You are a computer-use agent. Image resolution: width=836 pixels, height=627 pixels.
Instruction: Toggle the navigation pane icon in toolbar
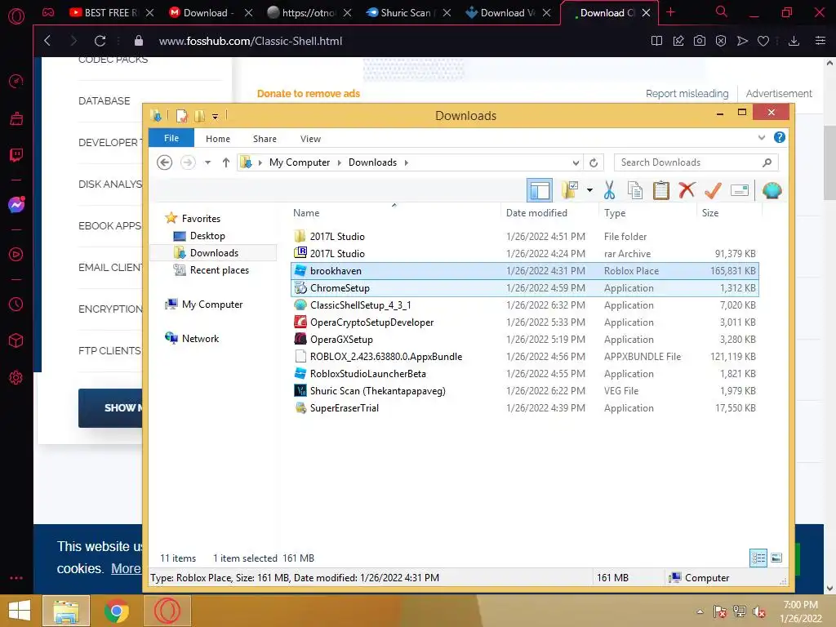point(540,190)
